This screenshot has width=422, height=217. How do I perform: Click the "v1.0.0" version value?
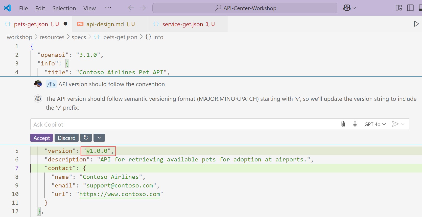pos(97,151)
